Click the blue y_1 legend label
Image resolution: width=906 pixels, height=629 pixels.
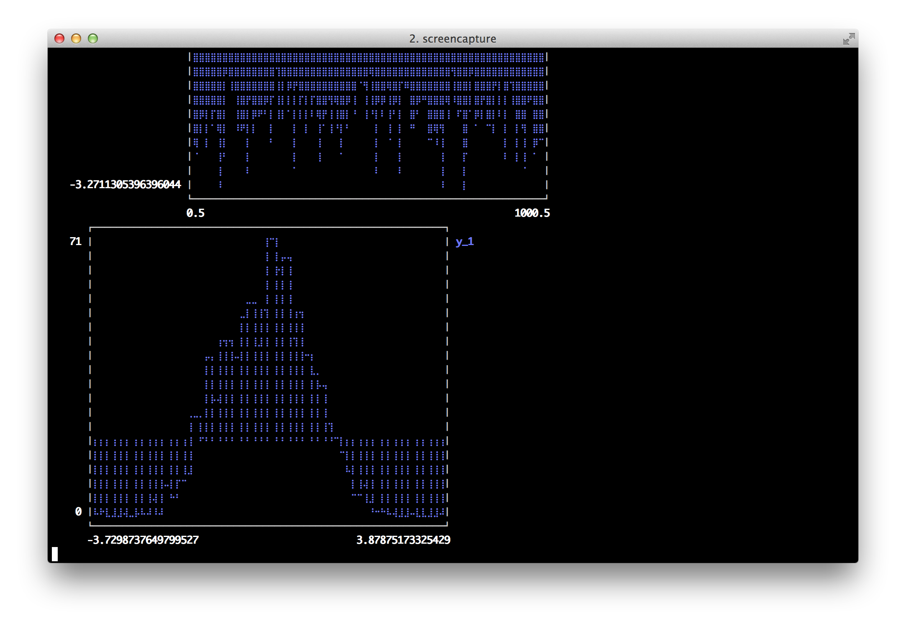[464, 242]
